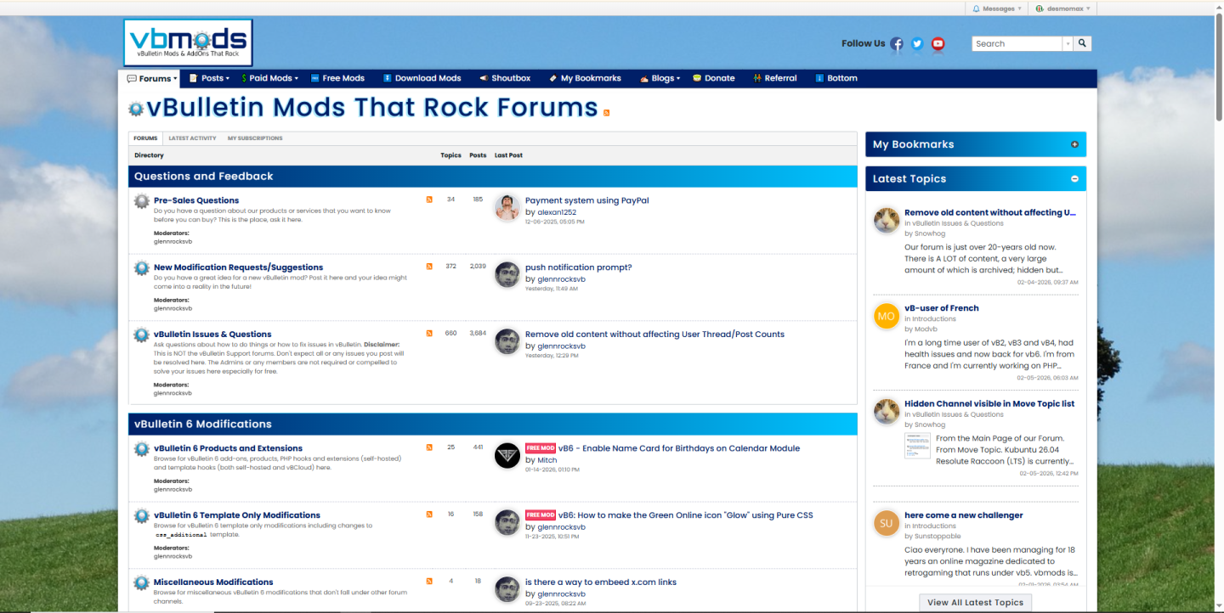Open Download Mods in the navigation bar

[422, 78]
